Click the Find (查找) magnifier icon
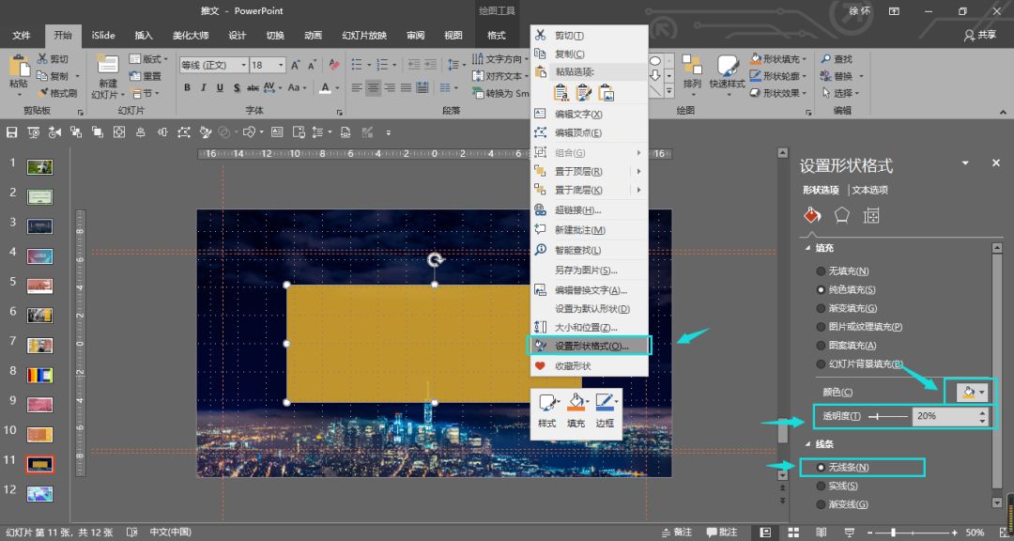 826,59
